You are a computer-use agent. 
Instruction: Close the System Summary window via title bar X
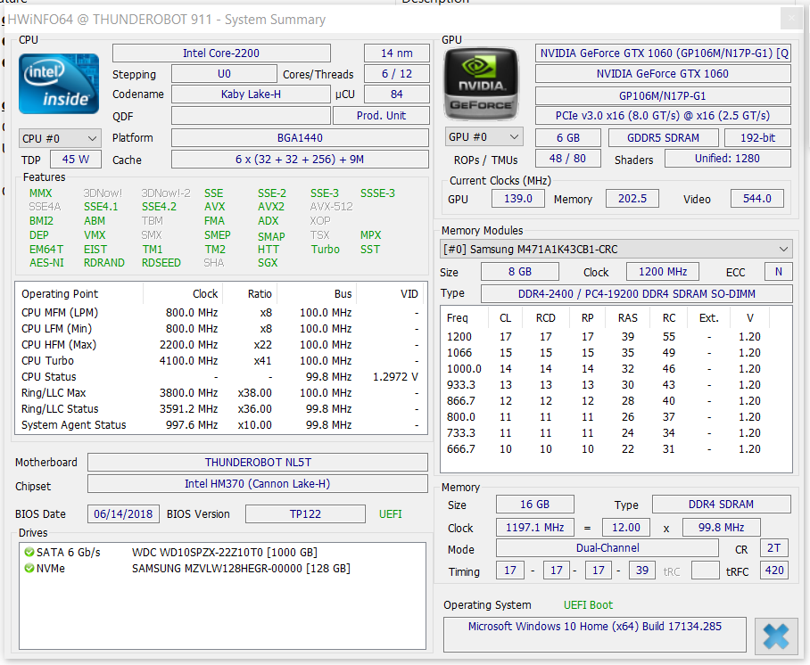(791, 19)
